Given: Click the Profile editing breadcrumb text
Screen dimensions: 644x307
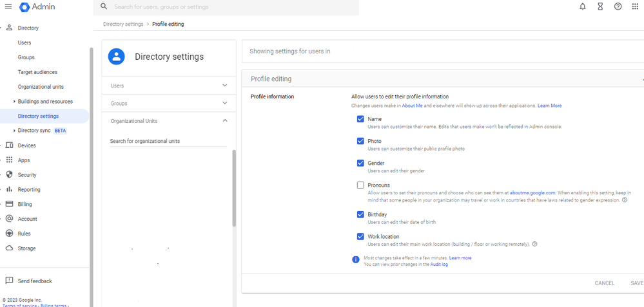Looking at the screenshot, I should 168,24.
